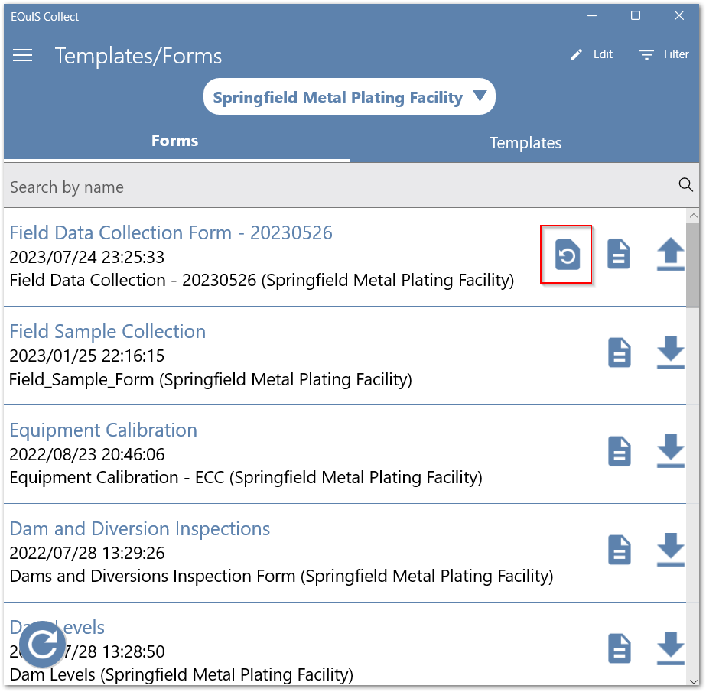Open the Filter options

pyautogui.click(x=664, y=54)
